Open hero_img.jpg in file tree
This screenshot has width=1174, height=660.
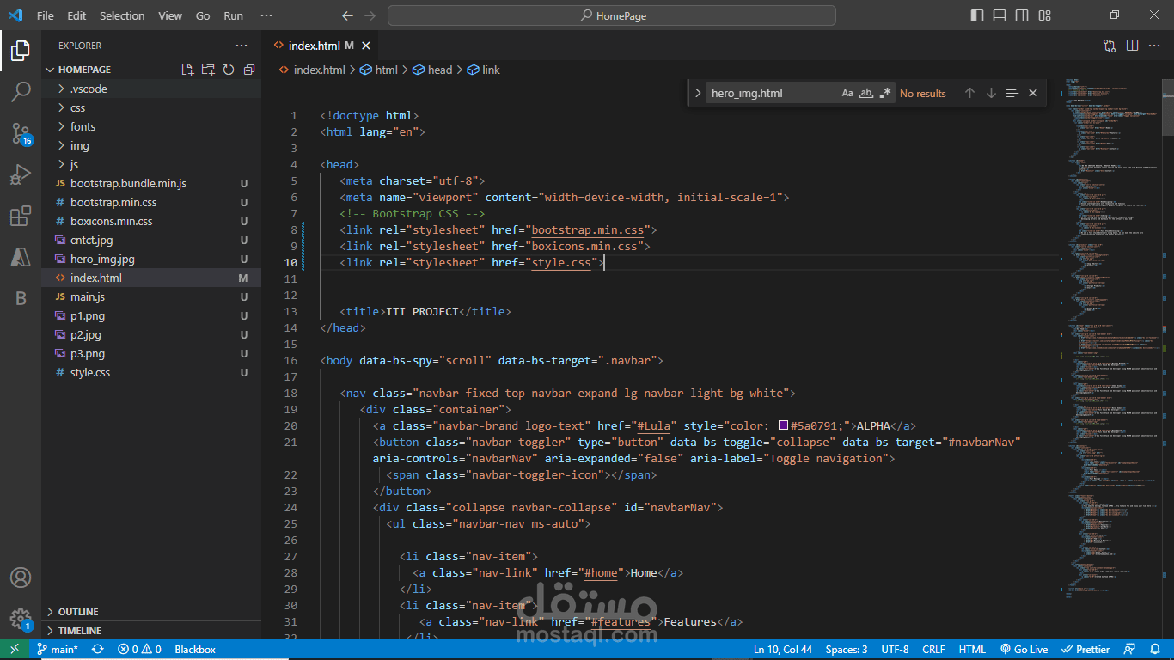click(151, 259)
